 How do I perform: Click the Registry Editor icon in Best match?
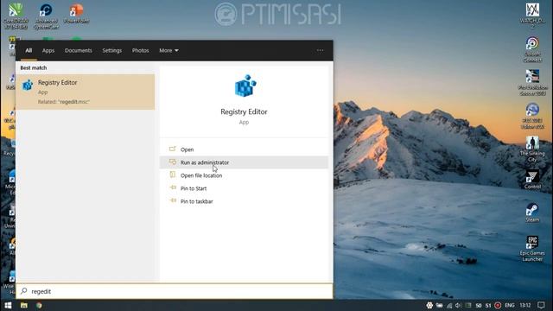point(28,86)
